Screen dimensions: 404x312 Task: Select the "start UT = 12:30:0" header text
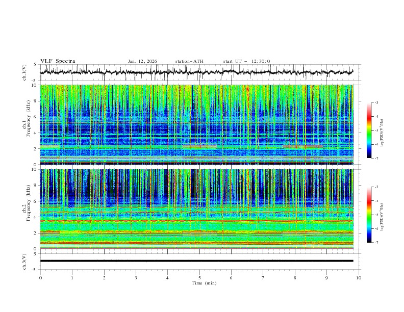pos(246,61)
